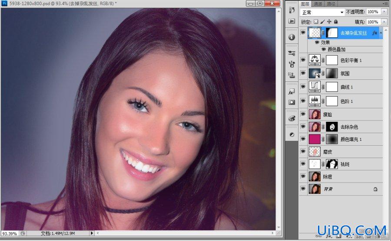Click the fx badge on 去掉杂乱发丝 layer
This screenshot has width=391, height=241.
(374, 33)
